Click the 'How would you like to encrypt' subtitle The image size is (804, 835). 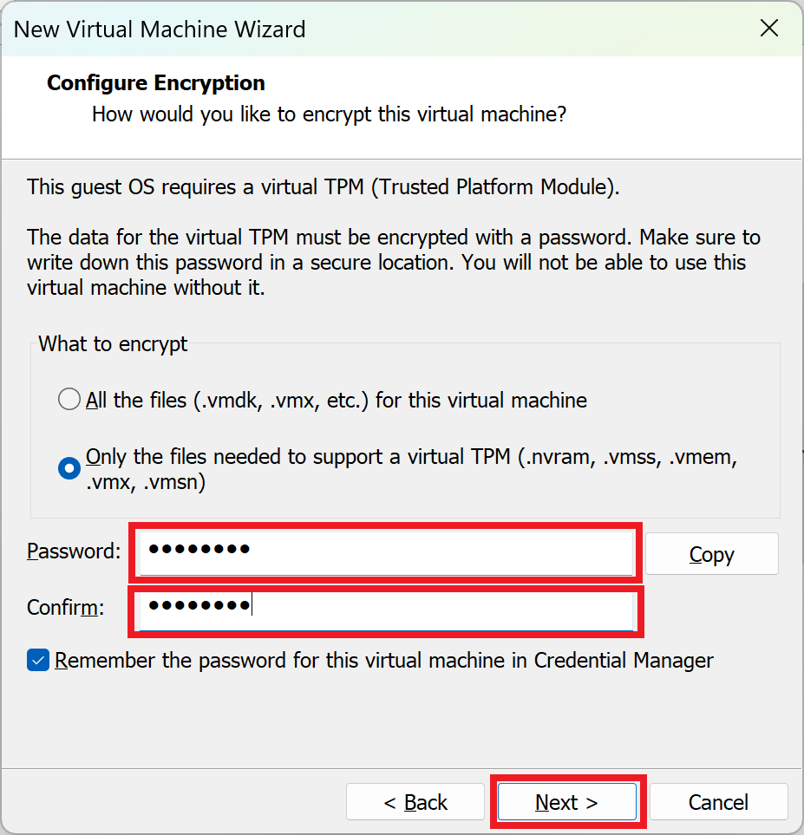pos(329,114)
